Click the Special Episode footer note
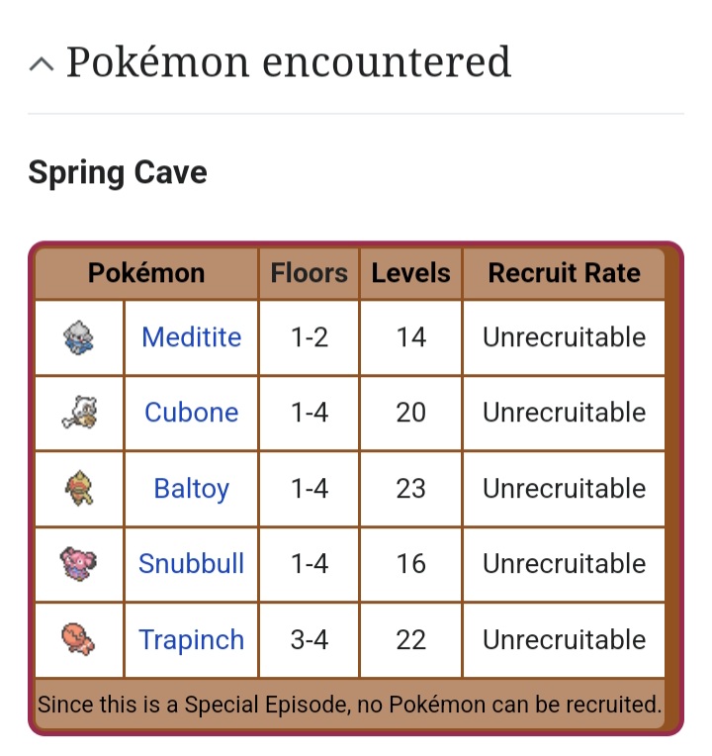The width and height of the screenshot is (712, 756). click(349, 706)
